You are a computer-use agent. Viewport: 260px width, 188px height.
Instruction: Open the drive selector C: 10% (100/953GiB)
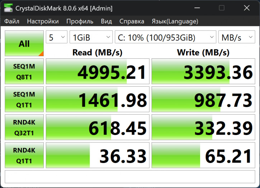pos(165,37)
